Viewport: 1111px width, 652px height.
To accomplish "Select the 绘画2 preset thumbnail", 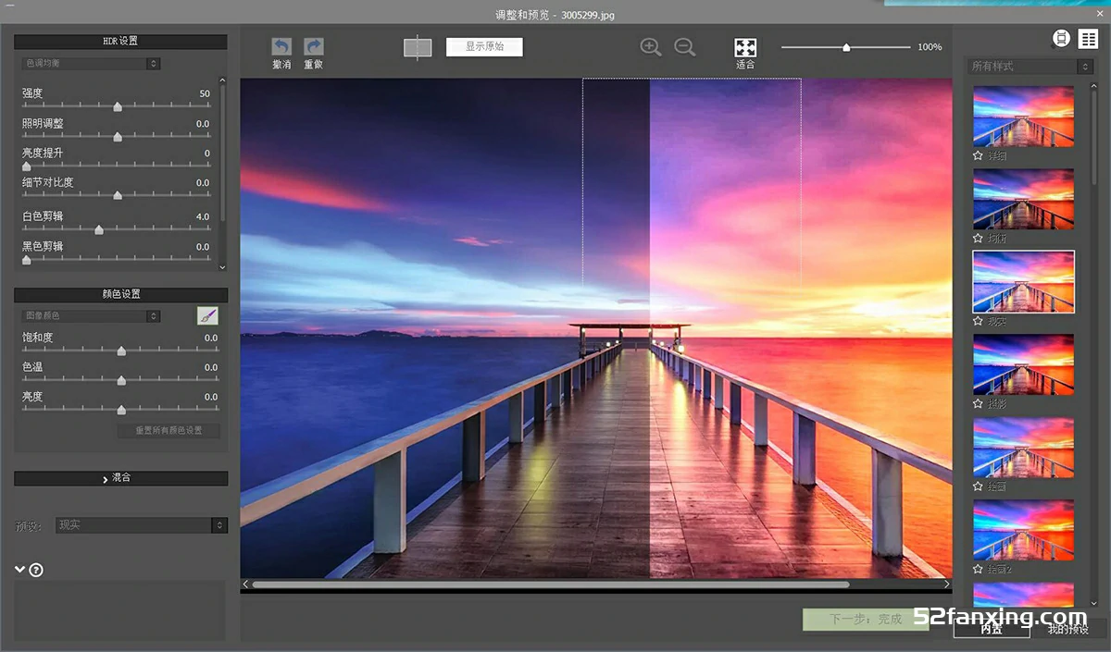I will coord(1023,530).
